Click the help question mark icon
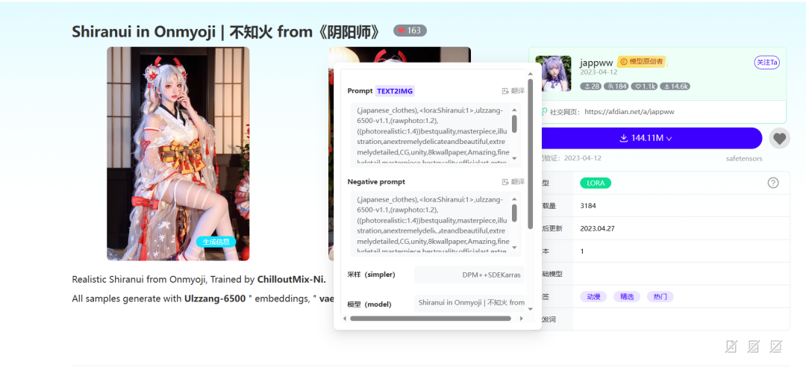Image resolution: width=806 pixels, height=382 pixels. coord(773,183)
